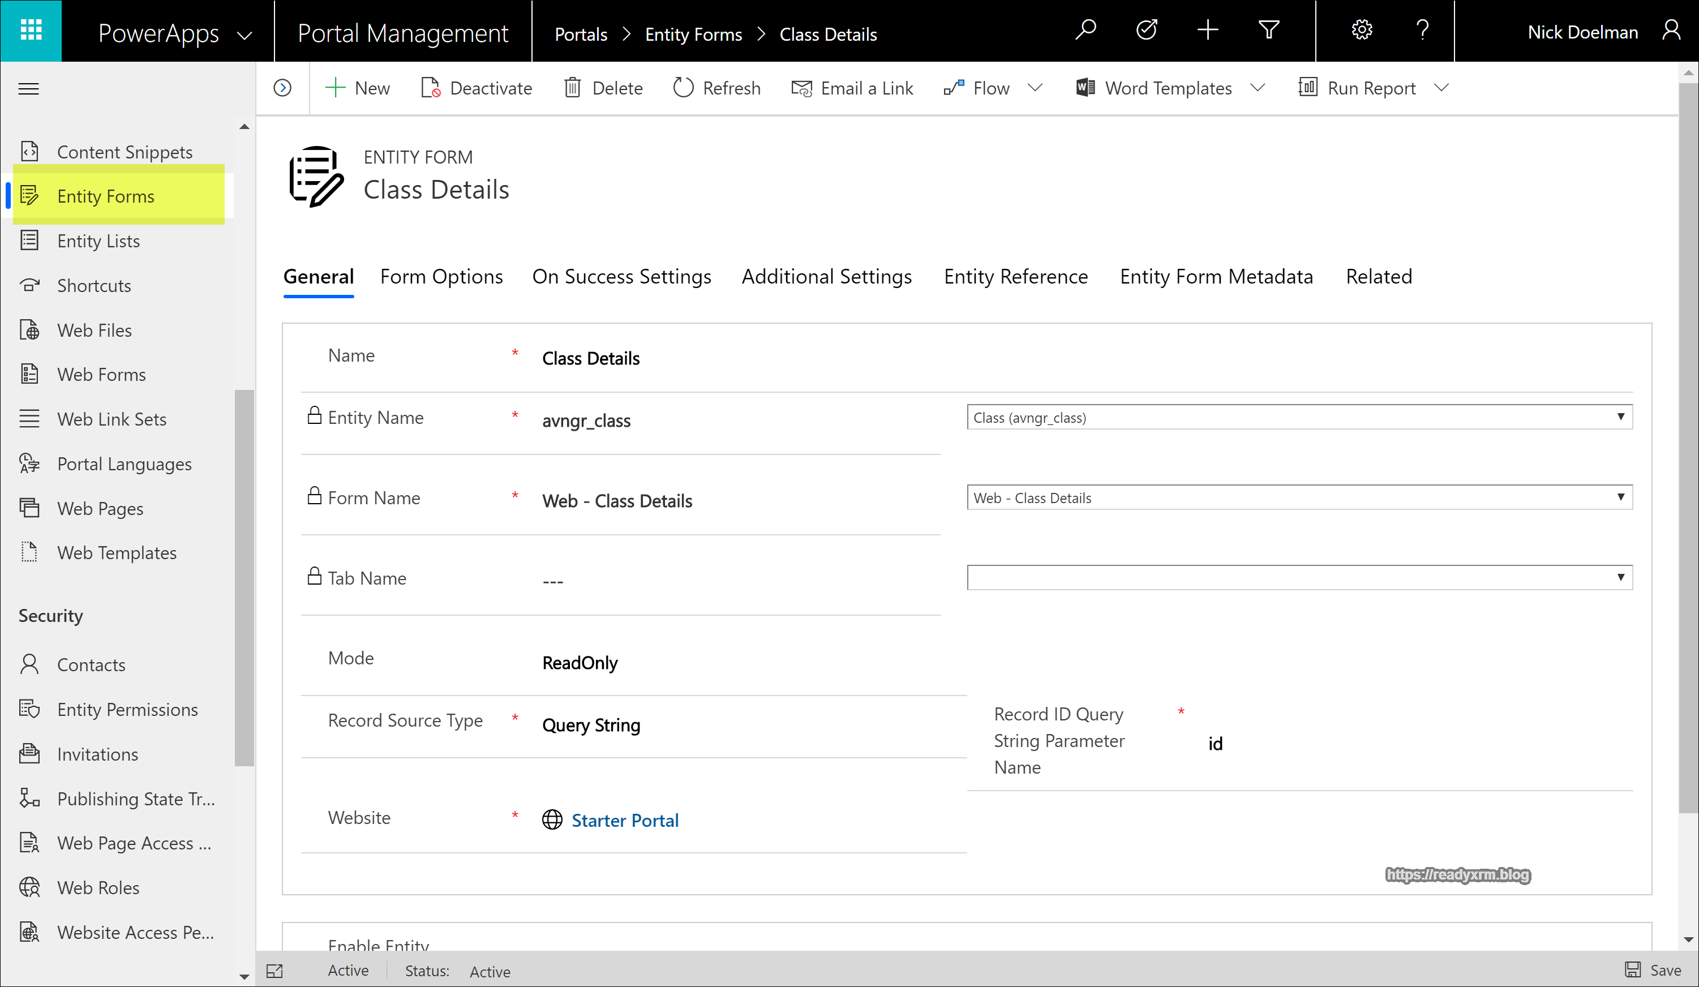The width and height of the screenshot is (1699, 987).
Task: Click the search magnifier icon
Action: coord(1085,31)
